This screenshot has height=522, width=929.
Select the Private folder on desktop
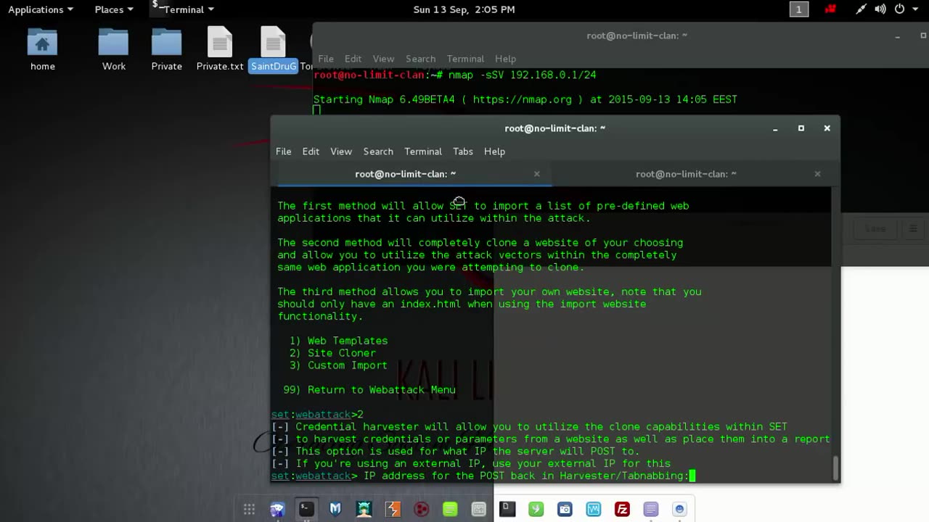(166, 50)
